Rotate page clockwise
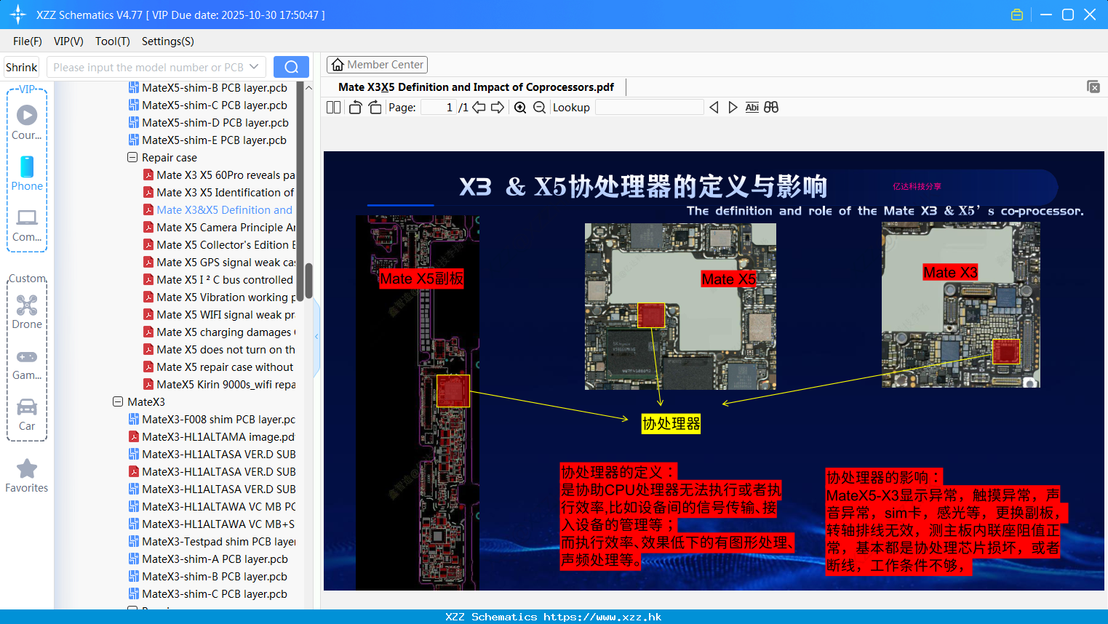Image resolution: width=1108 pixels, height=624 pixels. point(375,108)
